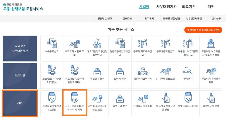
Task: Select the 개인 dark category panel
Action: (20, 103)
